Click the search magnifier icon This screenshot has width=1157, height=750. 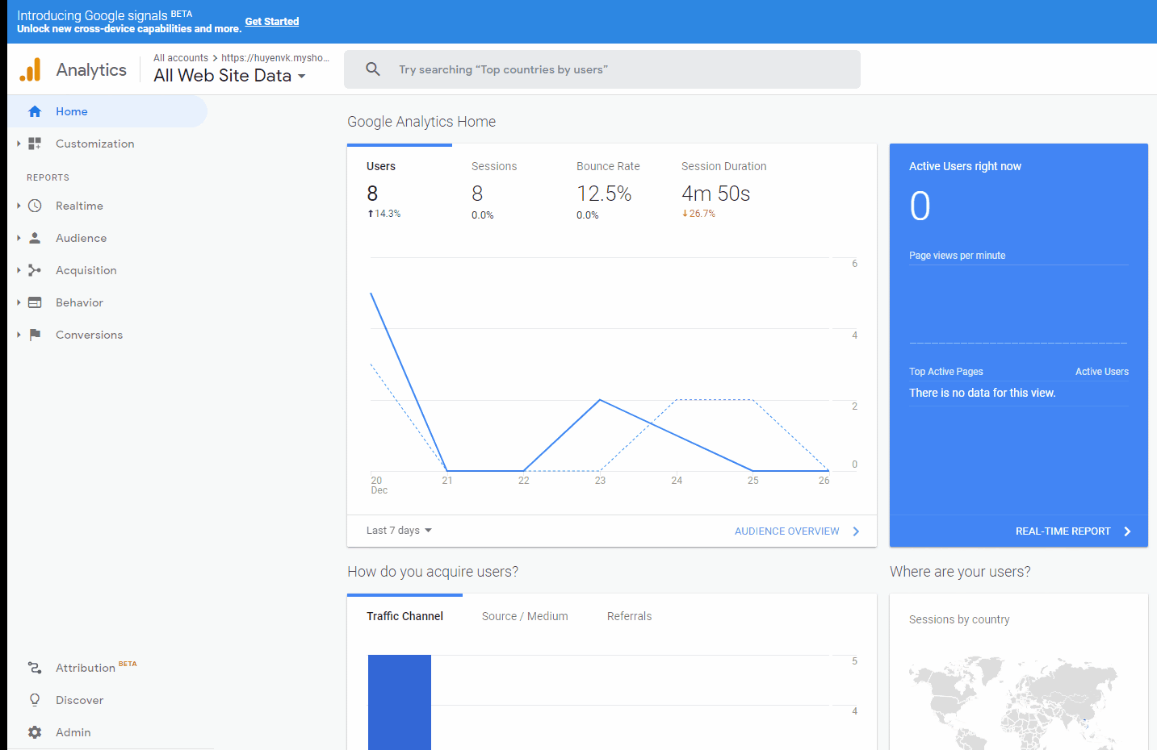(x=373, y=69)
